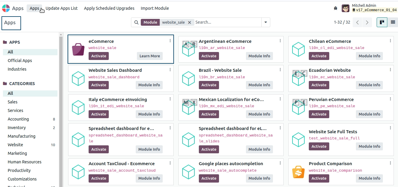This screenshot has width=398, height=187.
Task: Expand the search options dropdown
Action: (266, 22)
